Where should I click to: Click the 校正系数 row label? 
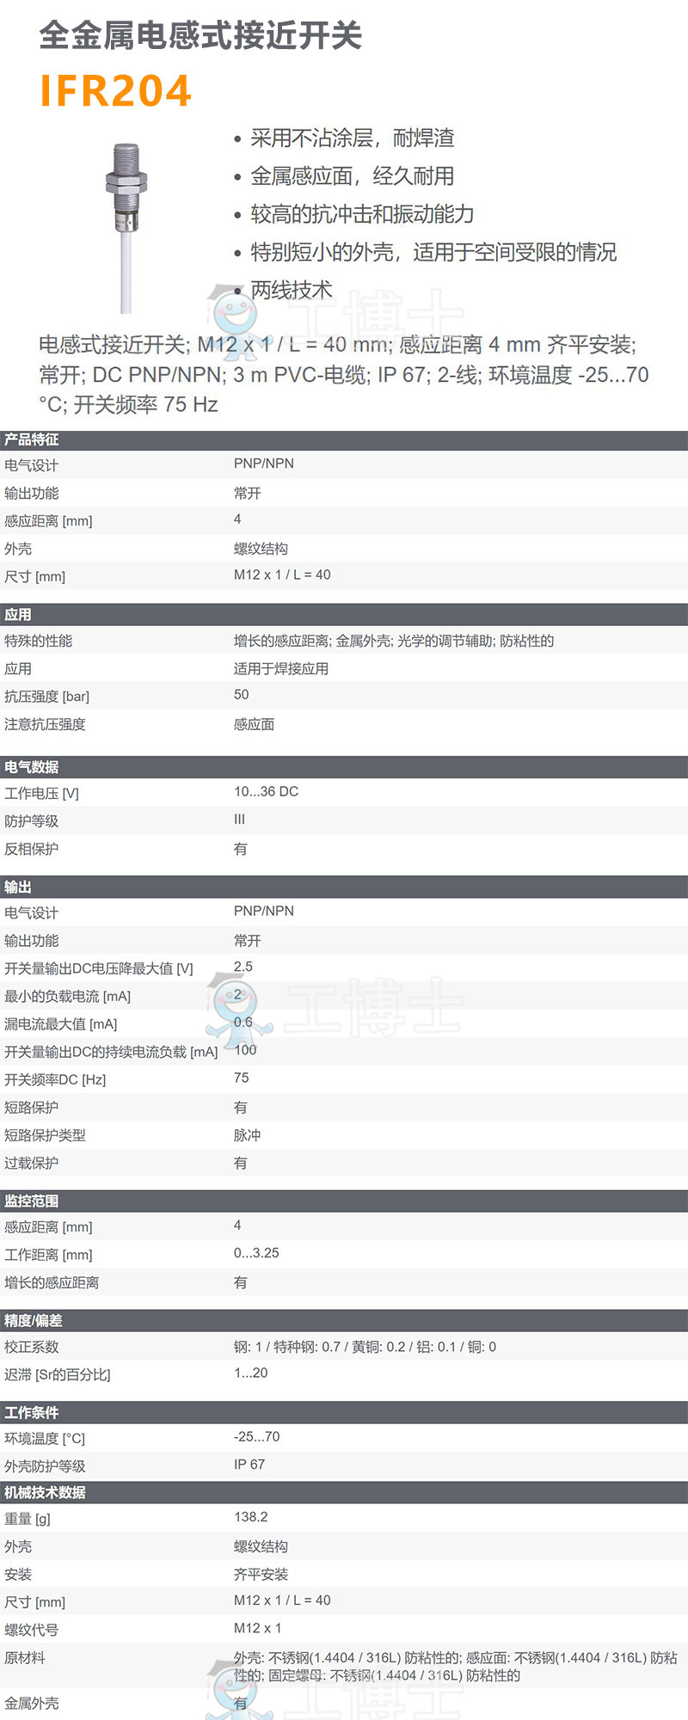[32, 1348]
